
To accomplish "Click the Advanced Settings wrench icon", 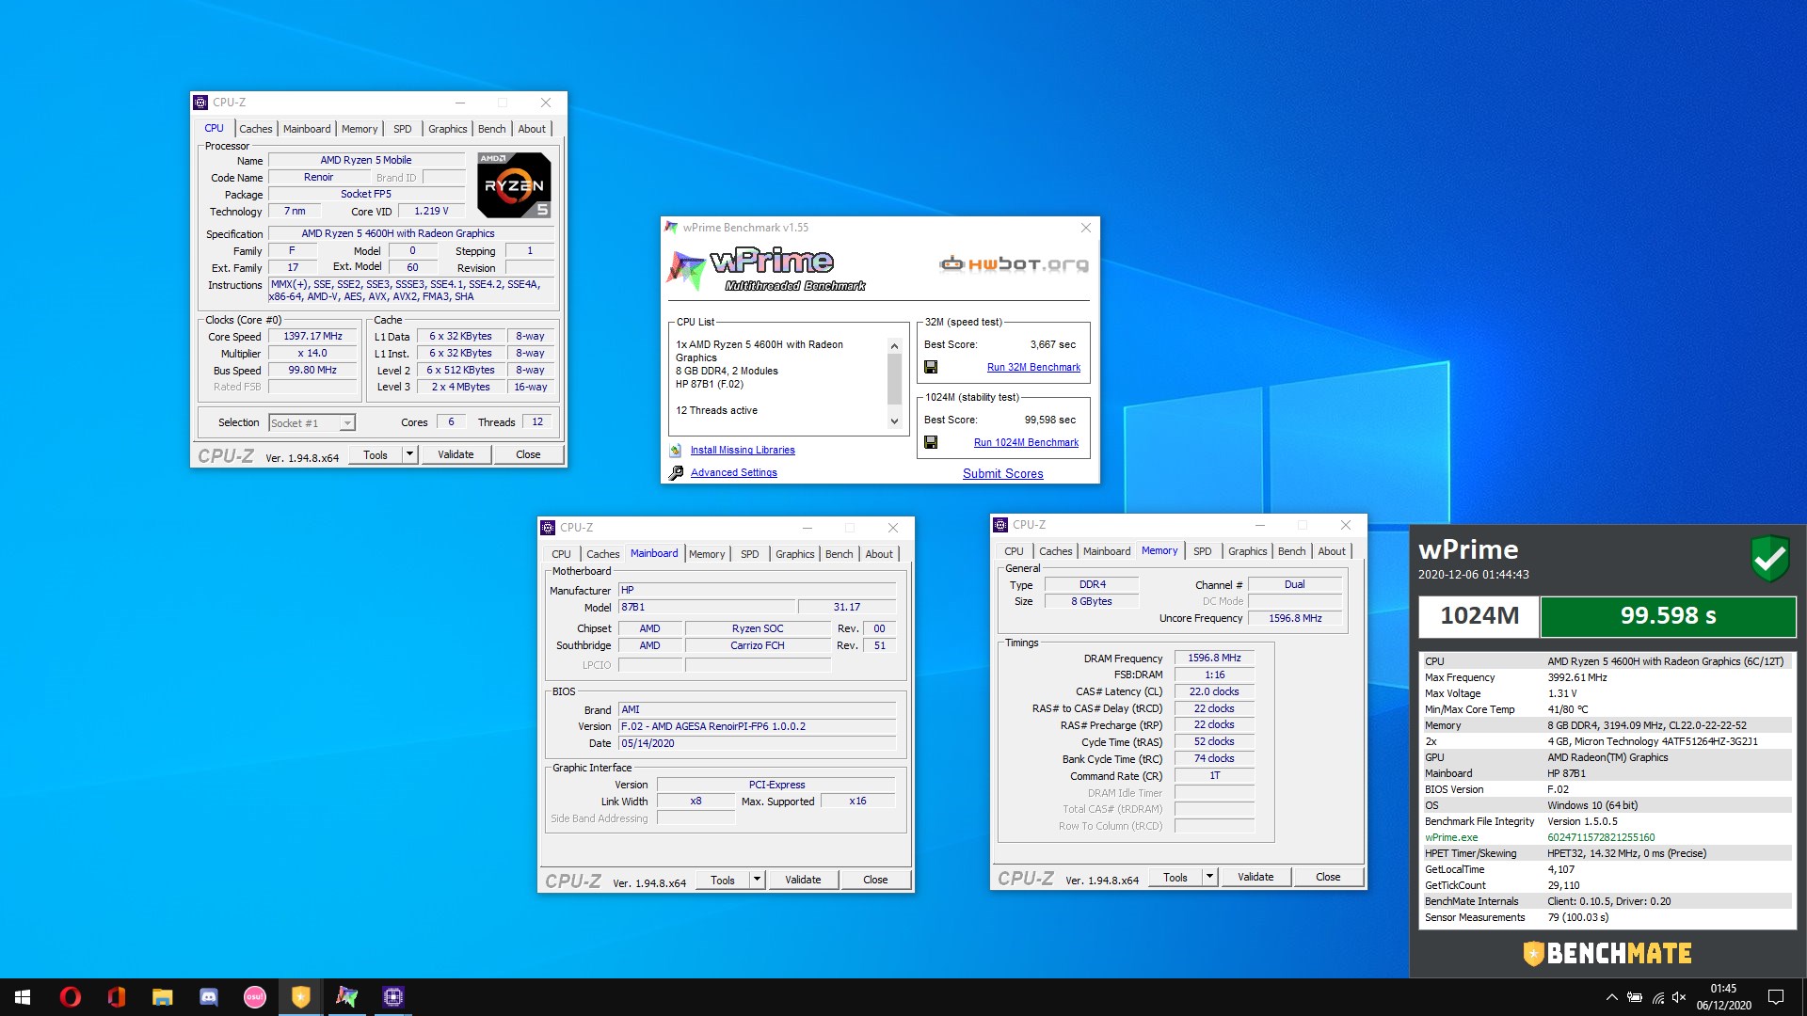I will tap(676, 472).
